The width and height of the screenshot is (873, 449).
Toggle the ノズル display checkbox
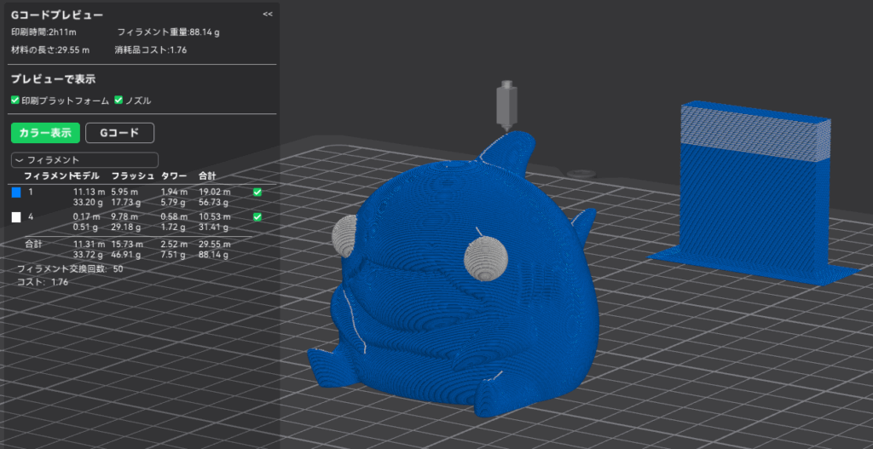(119, 101)
